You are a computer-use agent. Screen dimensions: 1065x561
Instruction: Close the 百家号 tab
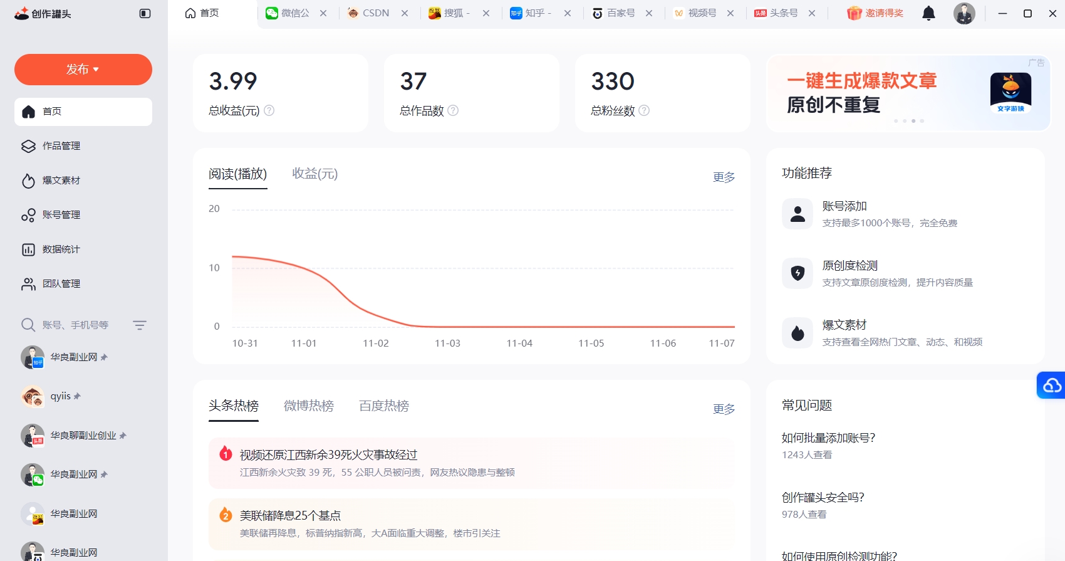point(649,13)
